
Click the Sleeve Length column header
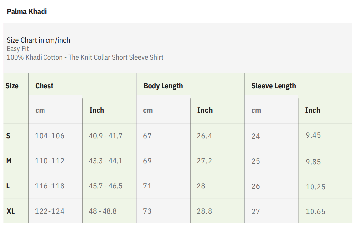pos(274,86)
